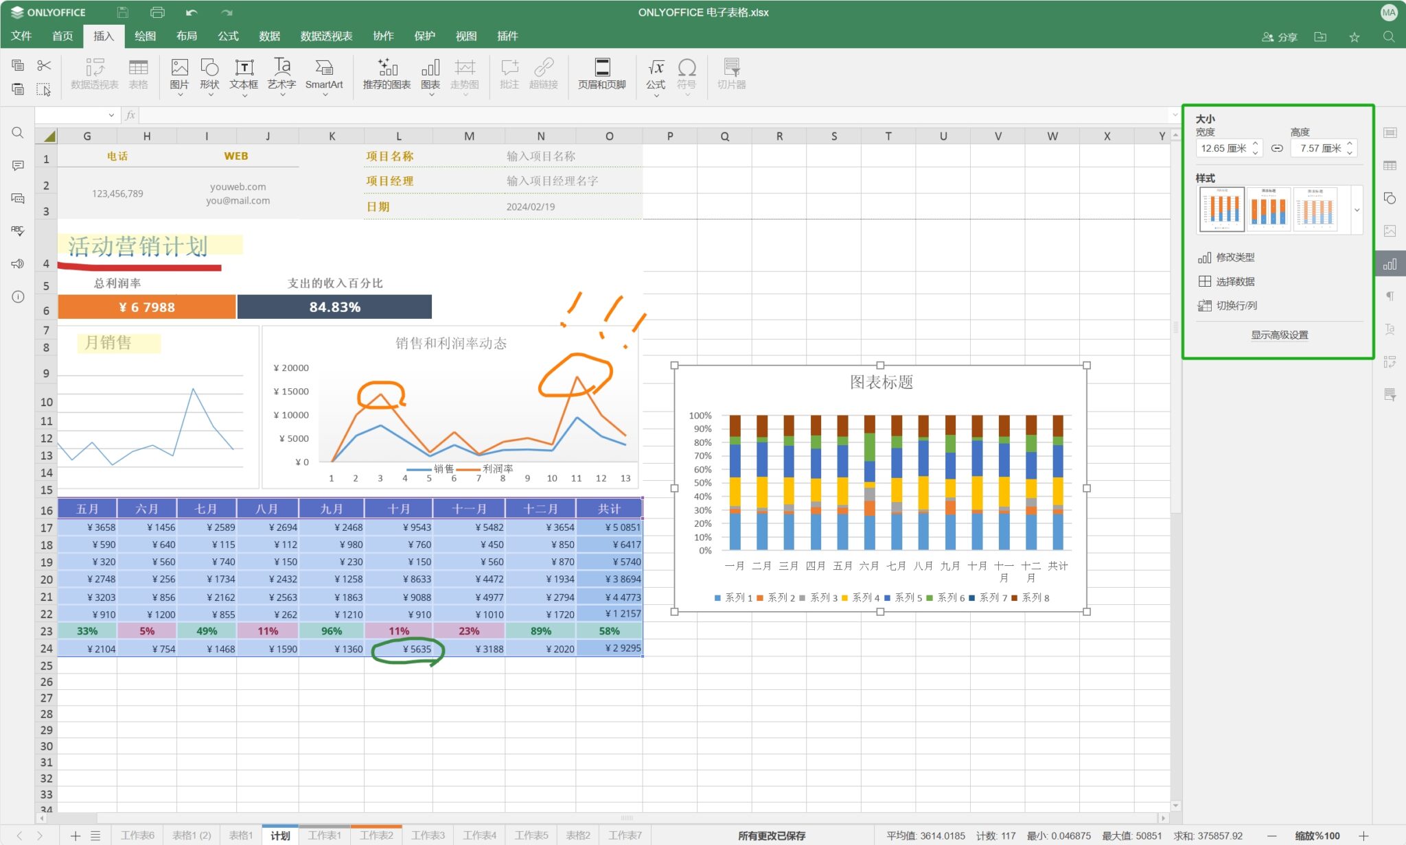Screen dimensions: 1406x845
Task: Click the Cut scissors icon
Action: (44, 65)
